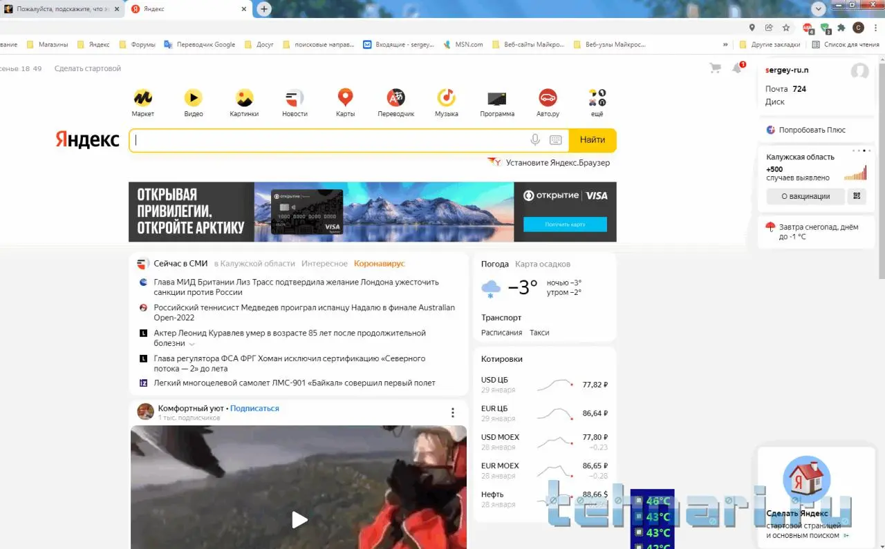The width and height of the screenshot is (885, 549).
Task: Play the Комфортный уют video
Action: pyautogui.click(x=299, y=519)
